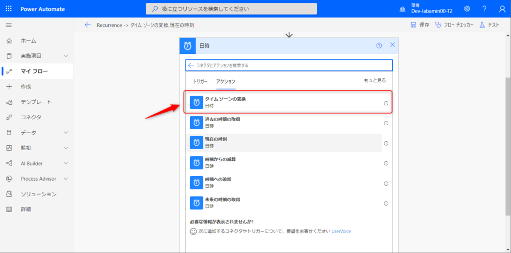Screen dimensions: 511x253
Task: Click the back arrow in connector search
Action: (x=191, y=65)
